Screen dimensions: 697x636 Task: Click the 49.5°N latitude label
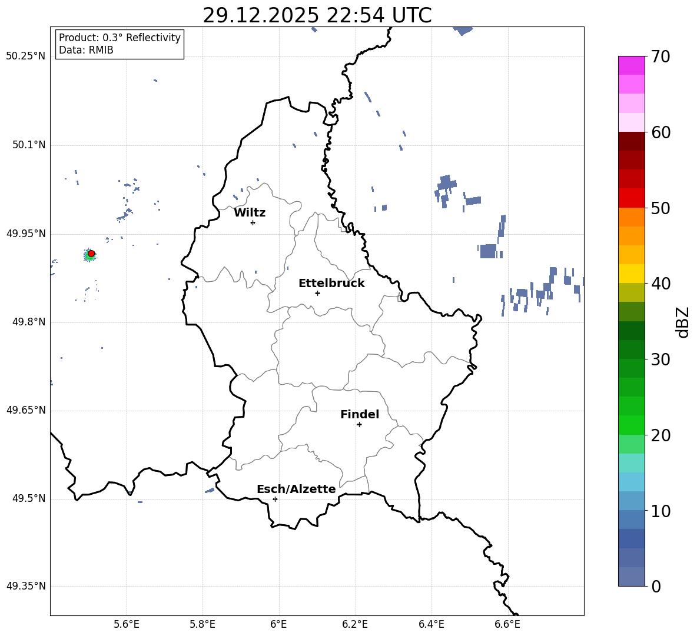[x=29, y=498]
